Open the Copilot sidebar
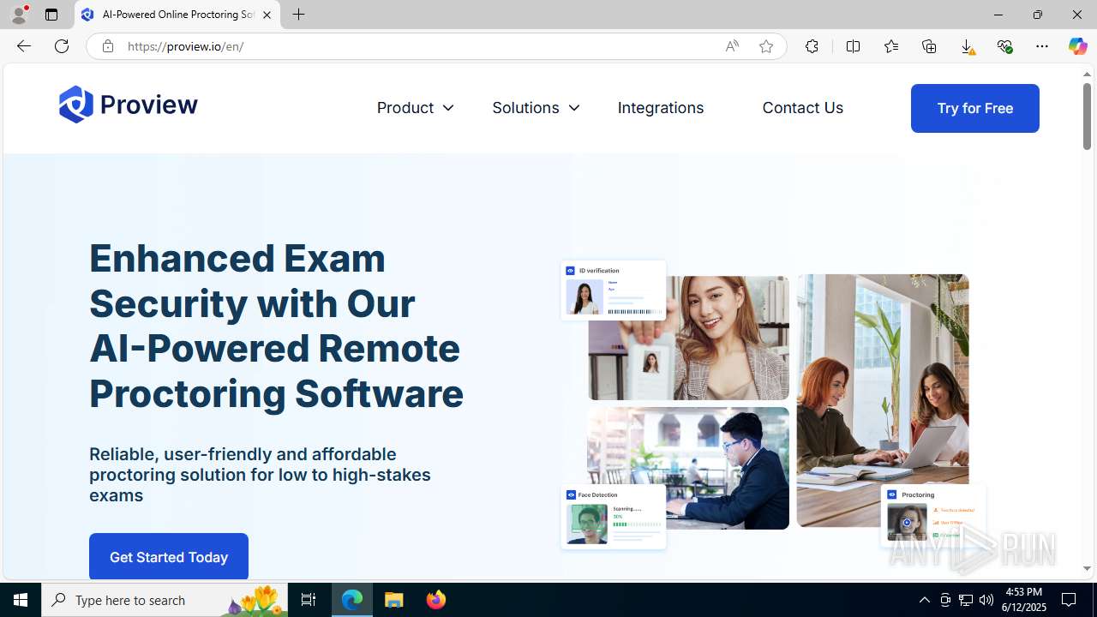 1077,46
